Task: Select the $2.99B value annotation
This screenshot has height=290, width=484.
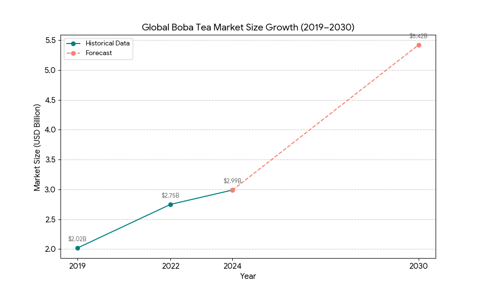Action: pyautogui.click(x=232, y=181)
